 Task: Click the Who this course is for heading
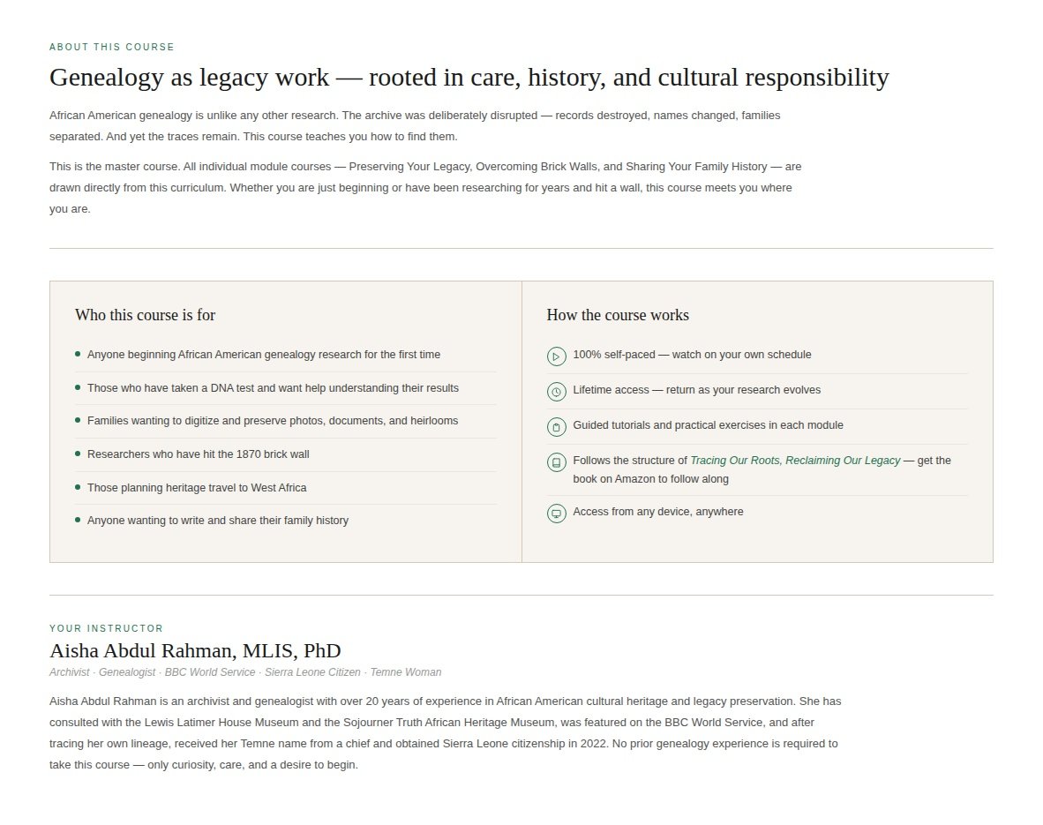coord(145,315)
